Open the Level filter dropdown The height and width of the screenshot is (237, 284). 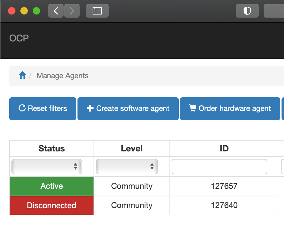point(127,167)
